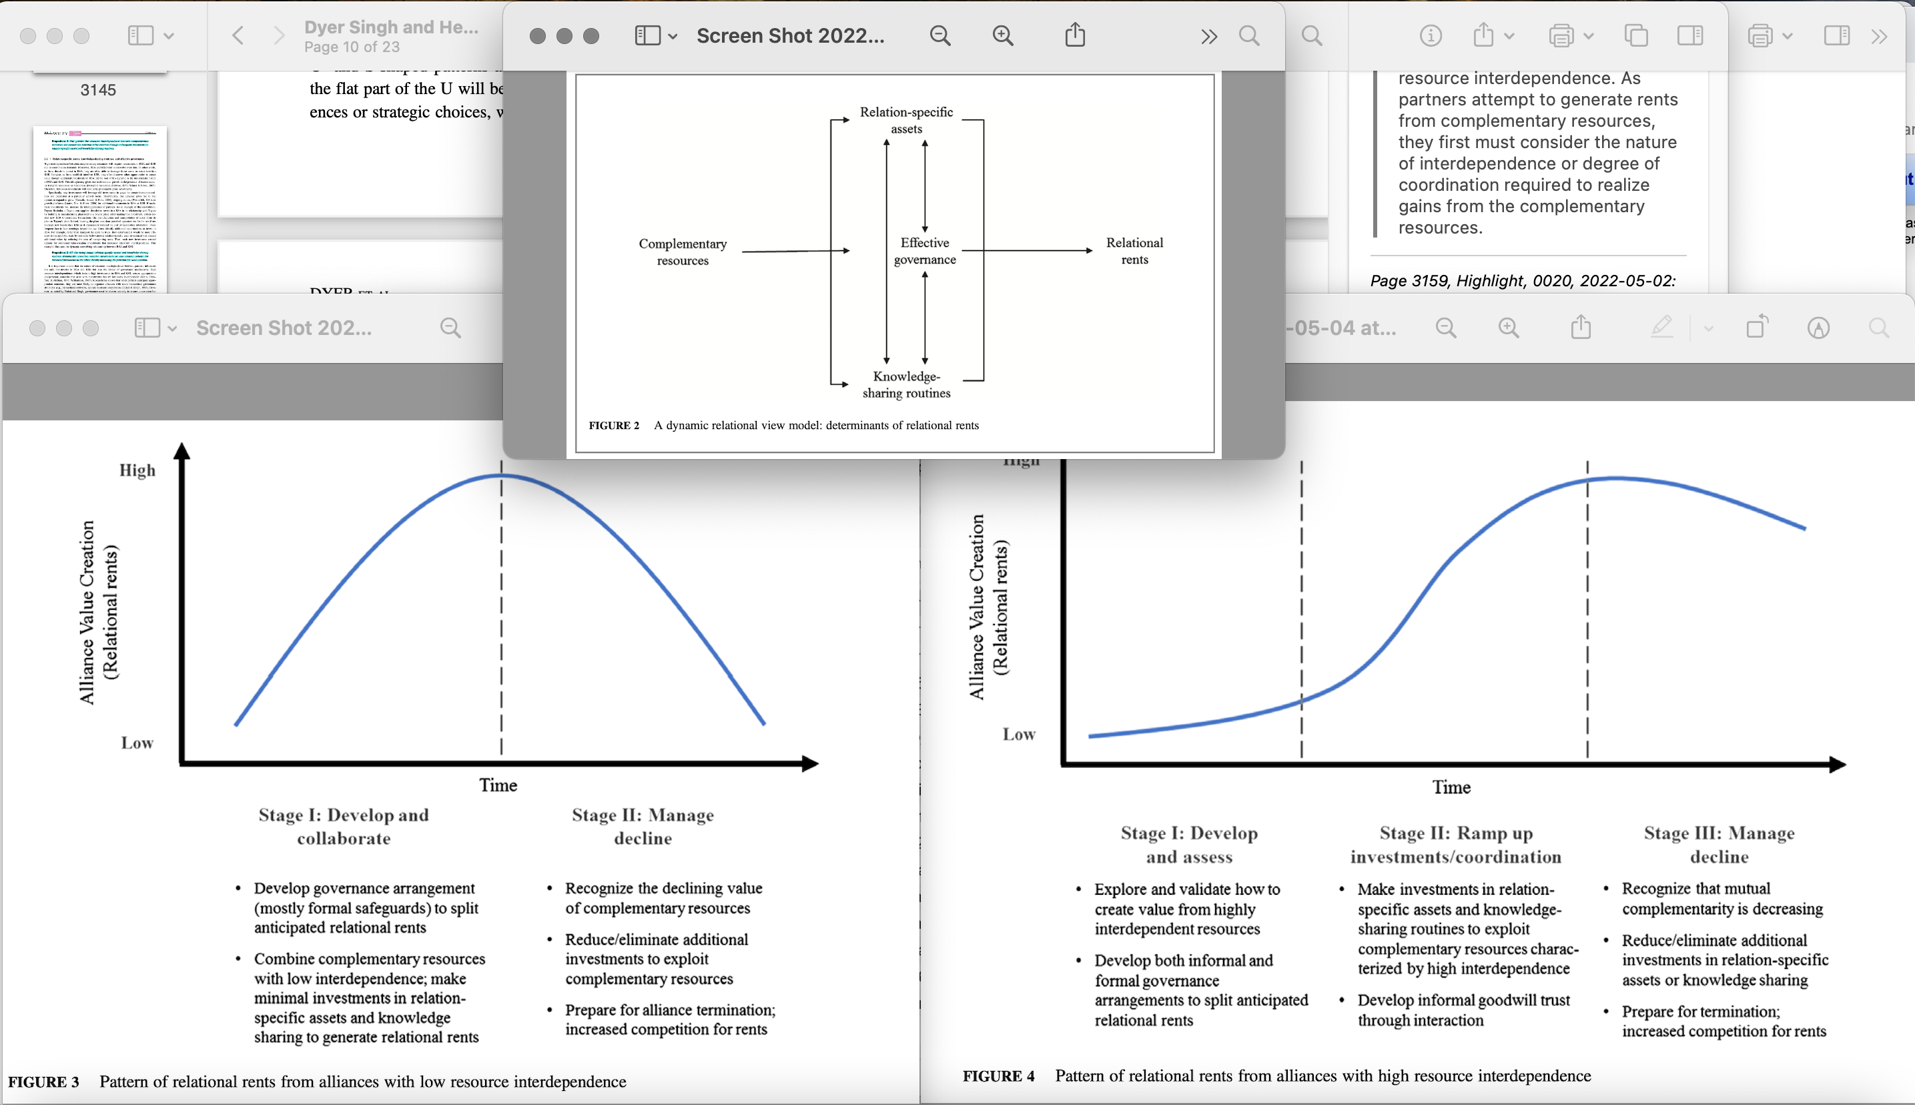The height and width of the screenshot is (1105, 1915).
Task: Zoom in on the '-05-04 at...' window
Action: coord(1509,328)
